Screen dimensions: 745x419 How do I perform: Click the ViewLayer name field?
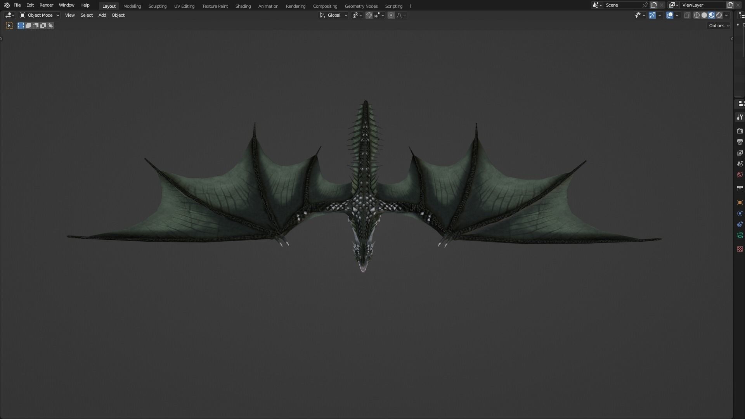point(703,5)
